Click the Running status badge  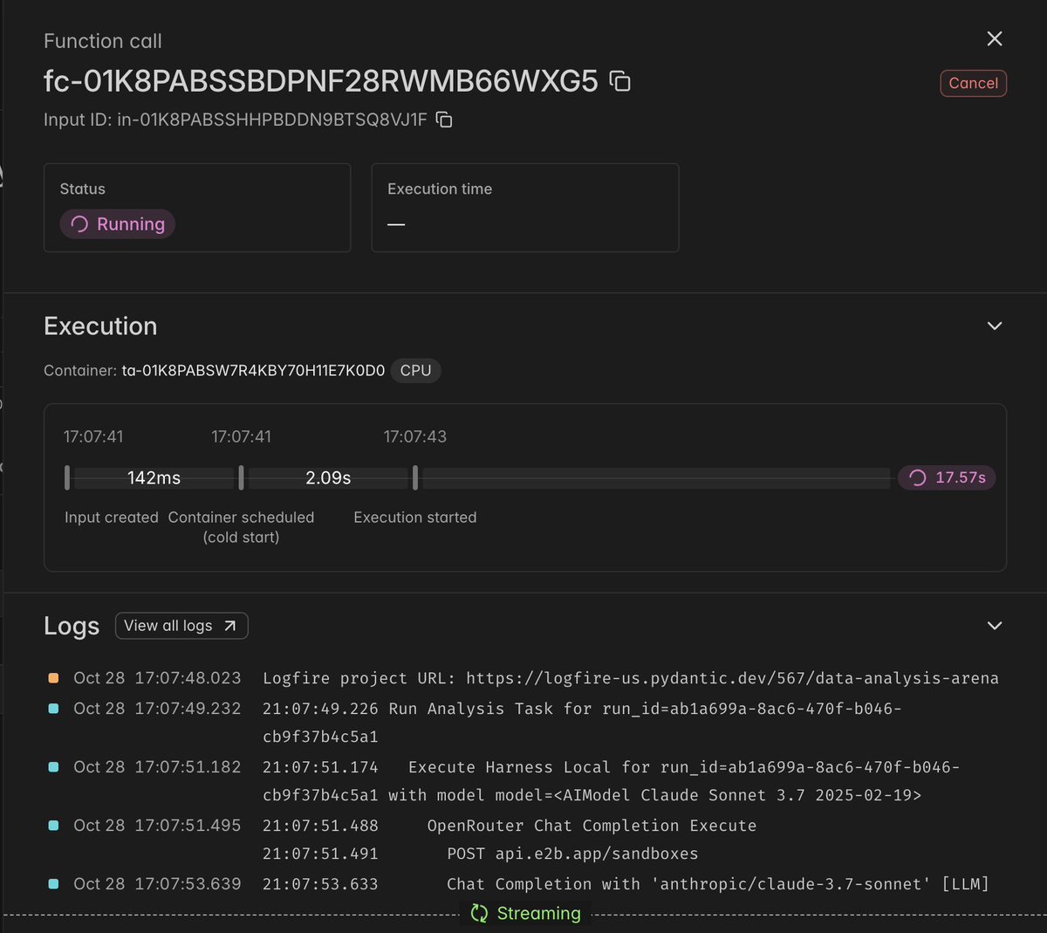[118, 224]
